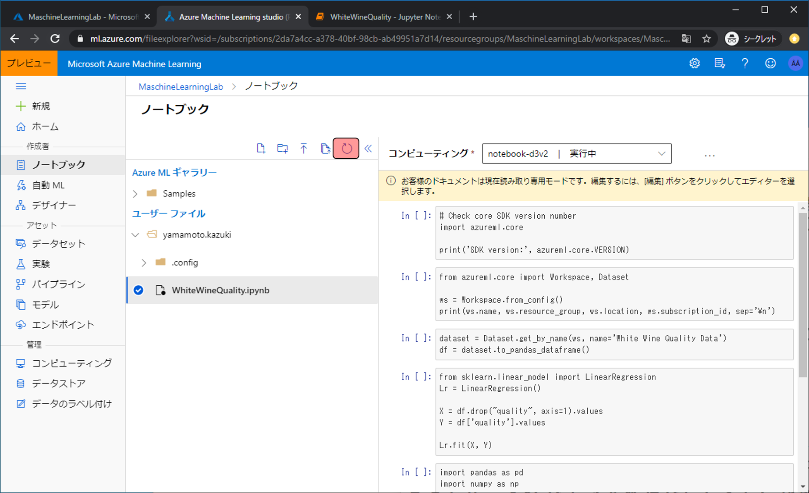Click the refresh icon in file toolbar
This screenshot has width=809, height=493.
click(346, 149)
